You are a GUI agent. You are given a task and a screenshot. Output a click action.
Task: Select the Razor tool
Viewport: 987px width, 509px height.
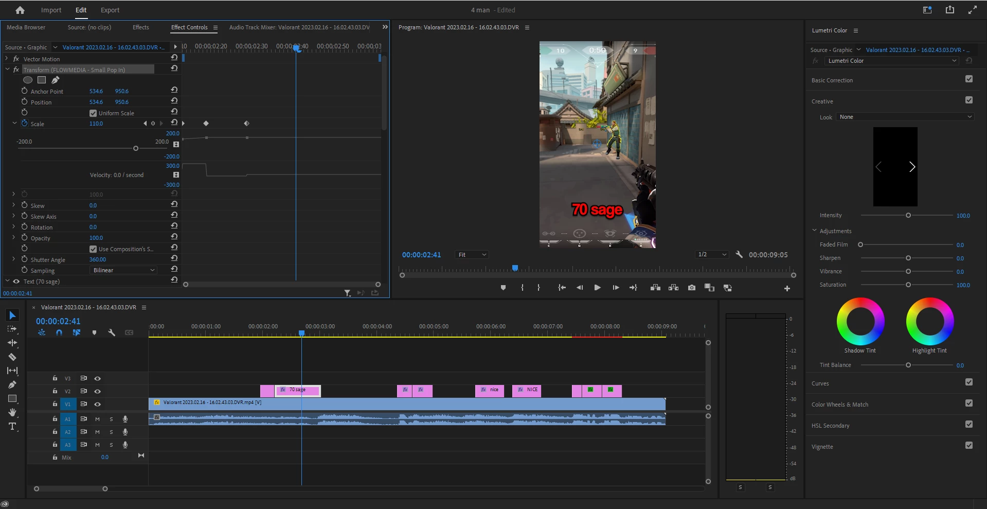[x=12, y=357]
